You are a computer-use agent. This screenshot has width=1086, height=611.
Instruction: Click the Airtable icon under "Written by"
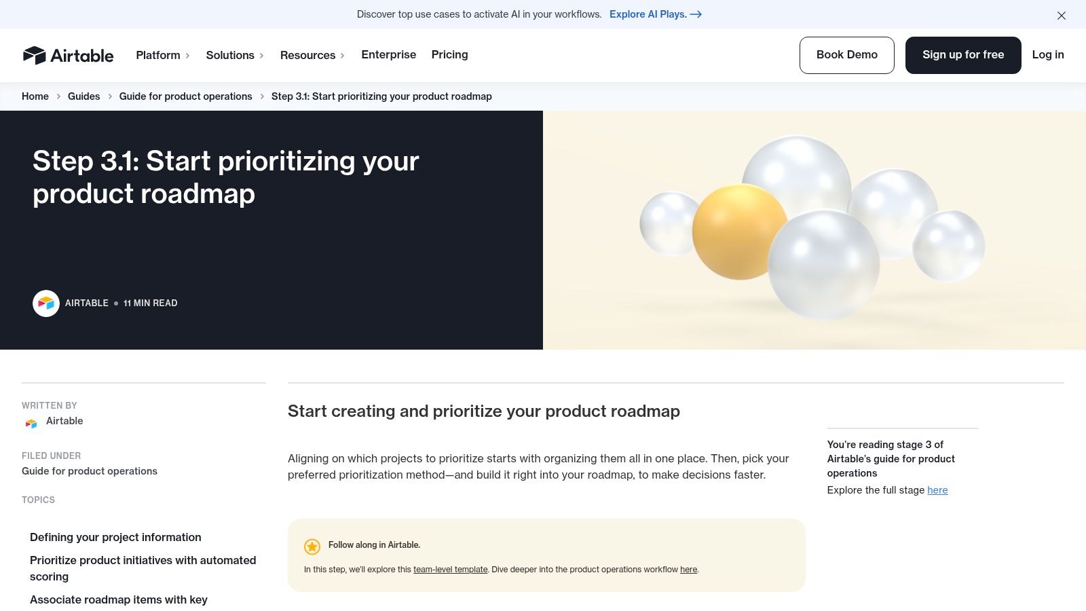pyautogui.click(x=31, y=423)
